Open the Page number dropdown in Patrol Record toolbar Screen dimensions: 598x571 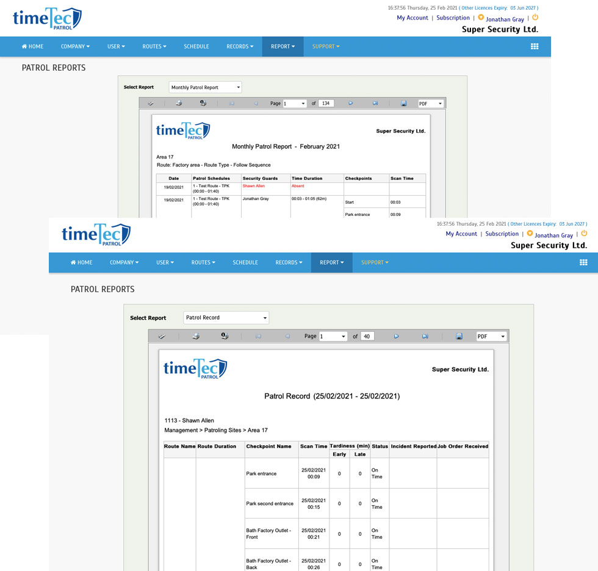(x=333, y=336)
